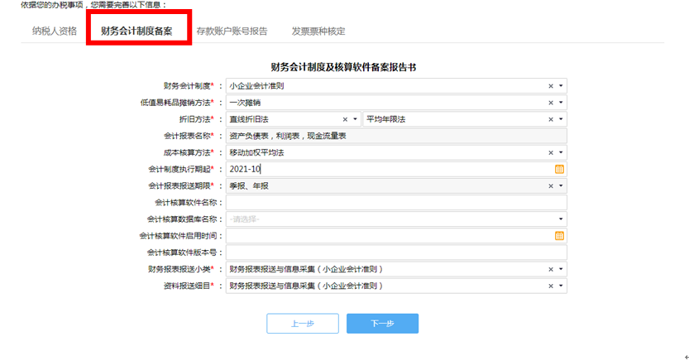Switch to the 纳税人资格 tab
Screen dimensions: 689x361
55,31
